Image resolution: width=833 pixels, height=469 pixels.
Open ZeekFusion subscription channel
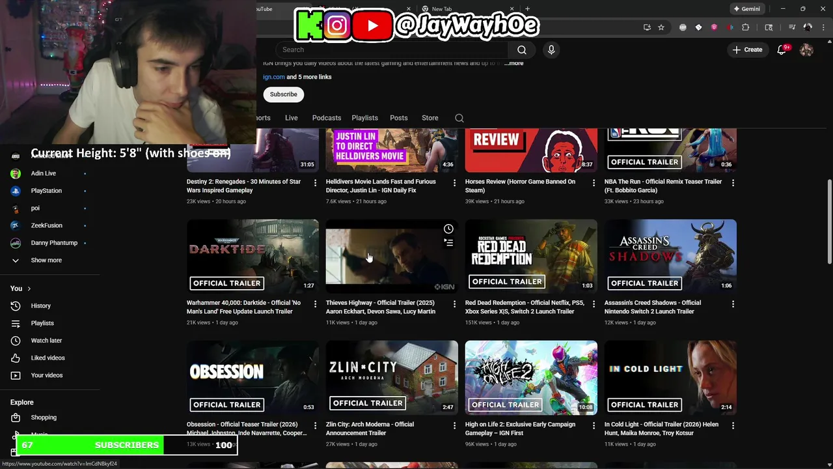click(46, 225)
